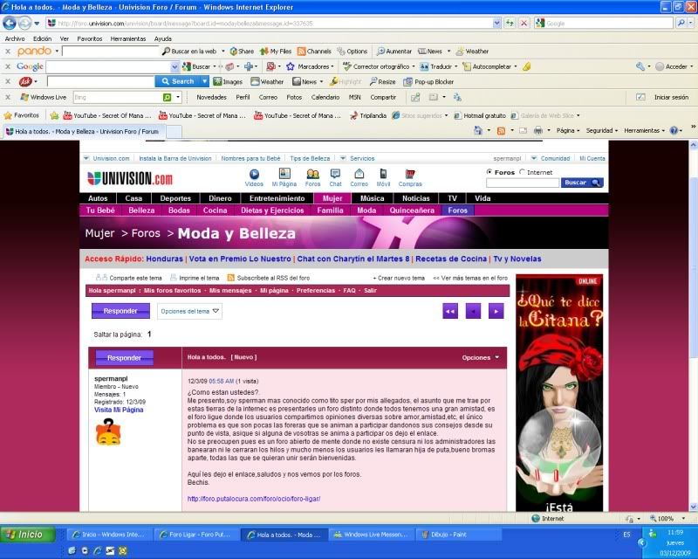This screenshot has width=698, height=559.
Task: Click the Ask toolbar Images icon
Action: [x=217, y=81]
